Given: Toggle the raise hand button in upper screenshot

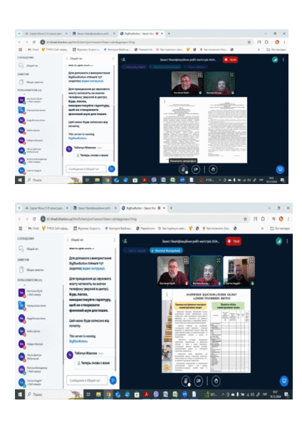Looking at the screenshot, I should pyautogui.click(x=213, y=170).
